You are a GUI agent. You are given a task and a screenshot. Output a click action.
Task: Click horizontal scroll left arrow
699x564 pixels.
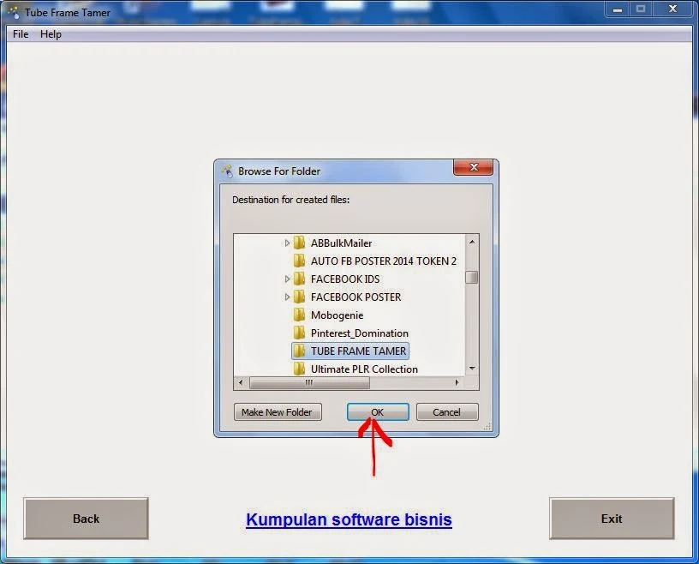click(241, 382)
